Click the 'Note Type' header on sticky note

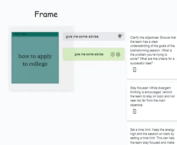(x=20, y=34)
